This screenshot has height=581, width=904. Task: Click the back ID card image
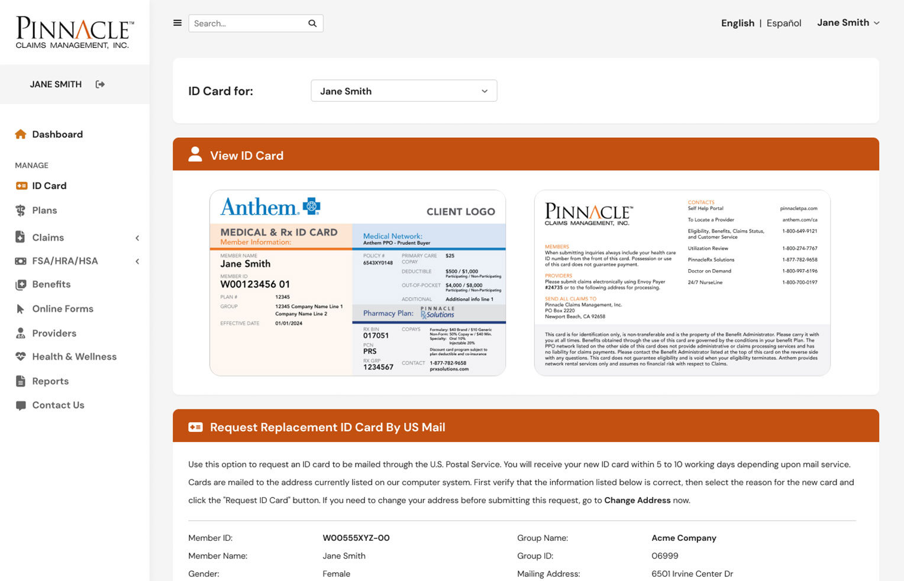[x=682, y=283]
